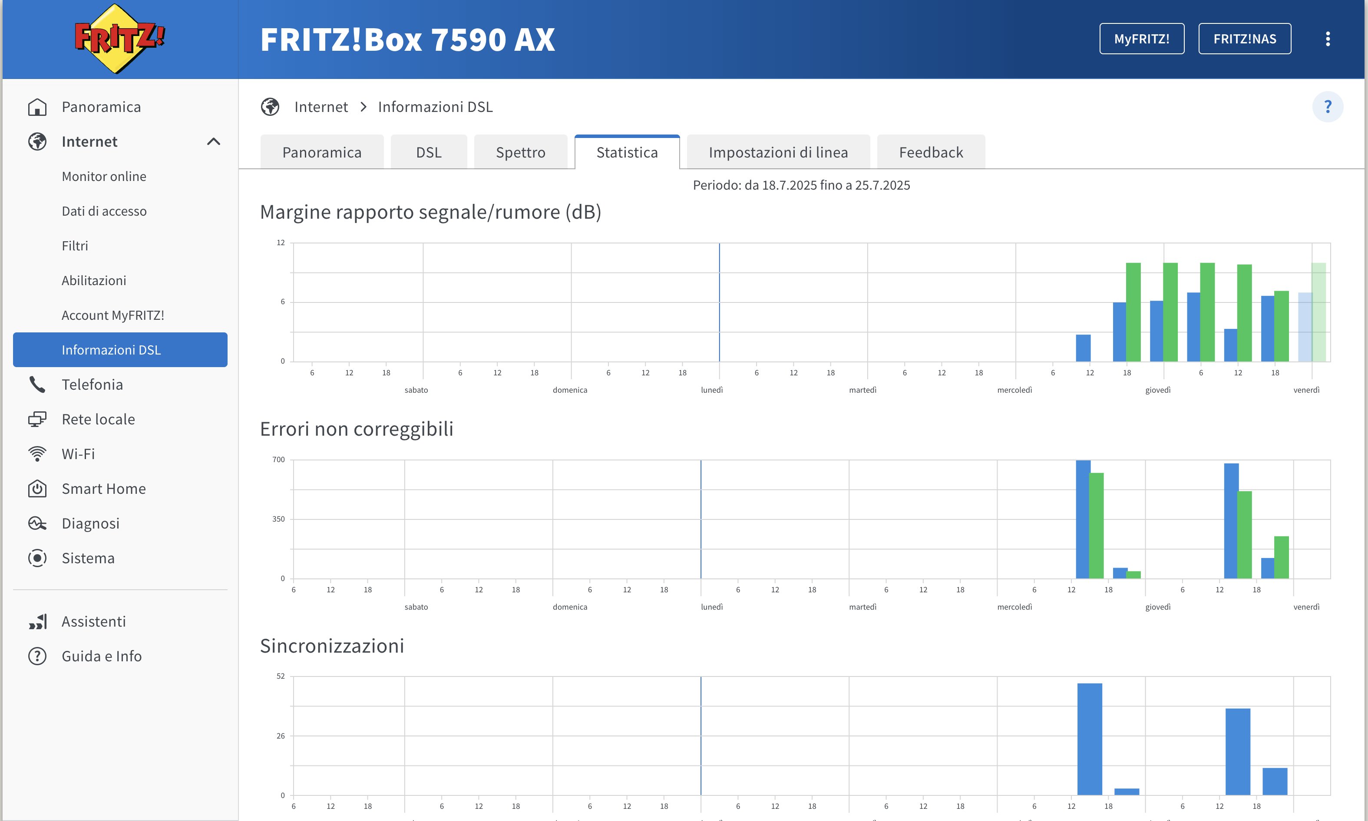Click the Periodo date range text
This screenshot has height=821, width=1368.
point(801,185)
